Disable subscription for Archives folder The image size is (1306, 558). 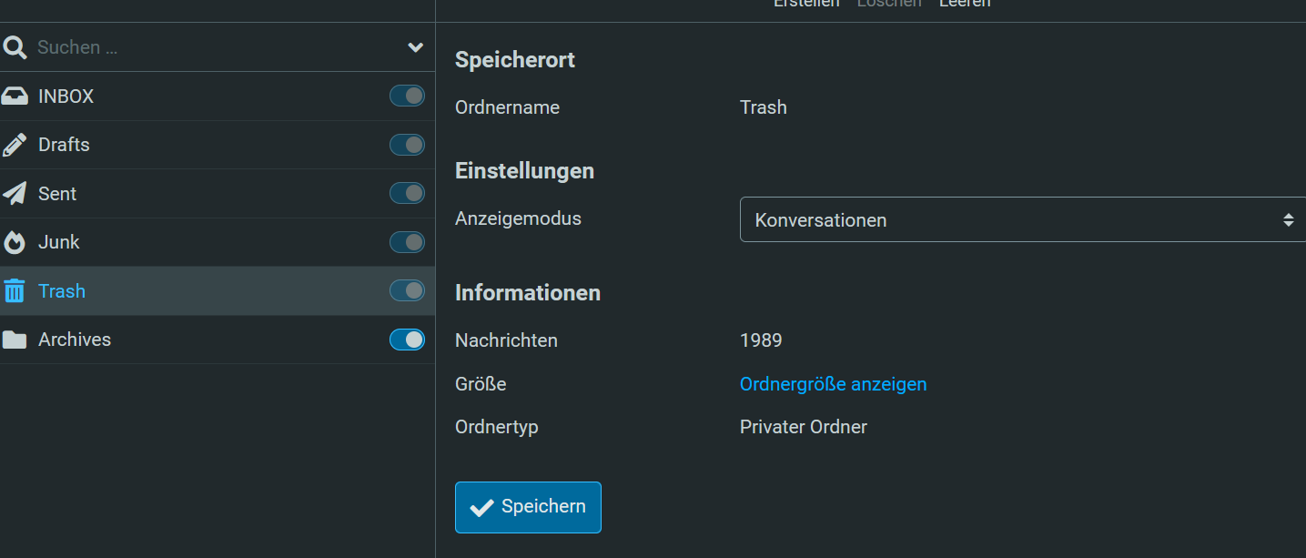pyautogui.click(x=407, y=340)
